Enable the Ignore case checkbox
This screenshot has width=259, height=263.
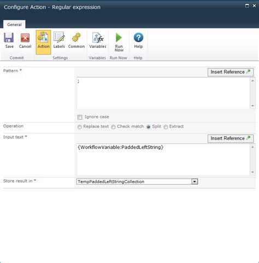(80, 117)
